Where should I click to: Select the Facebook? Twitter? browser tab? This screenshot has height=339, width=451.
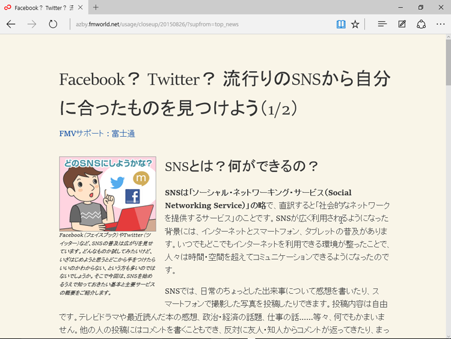point(40,7)
